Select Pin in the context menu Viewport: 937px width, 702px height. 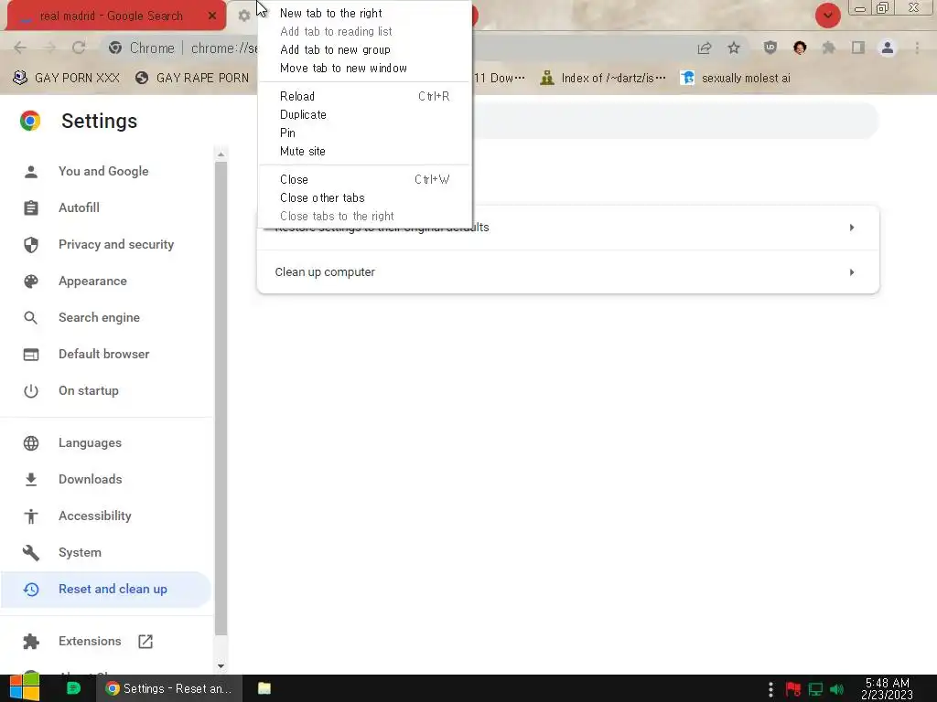(364, 133)
